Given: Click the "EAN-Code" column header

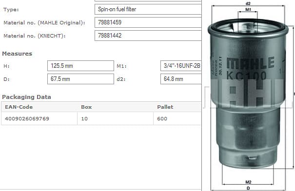Looking at the screenshot, I should 19,107.
